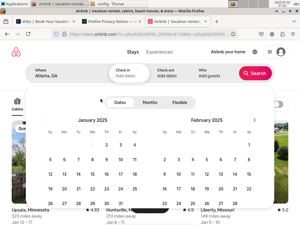Open the tracking protection shield icon
The width and height of the screenshot is (300, 225).
[x=56, y=34]
